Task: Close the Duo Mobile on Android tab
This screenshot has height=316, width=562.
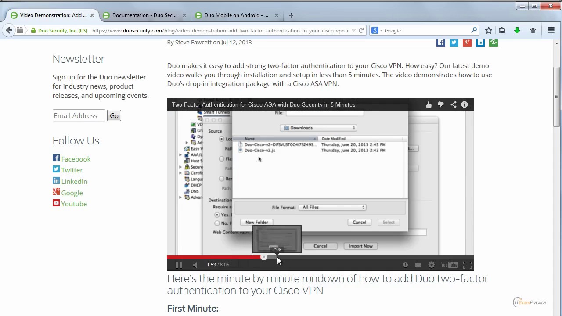Action: pyautogui.click(x=276, y=15)
